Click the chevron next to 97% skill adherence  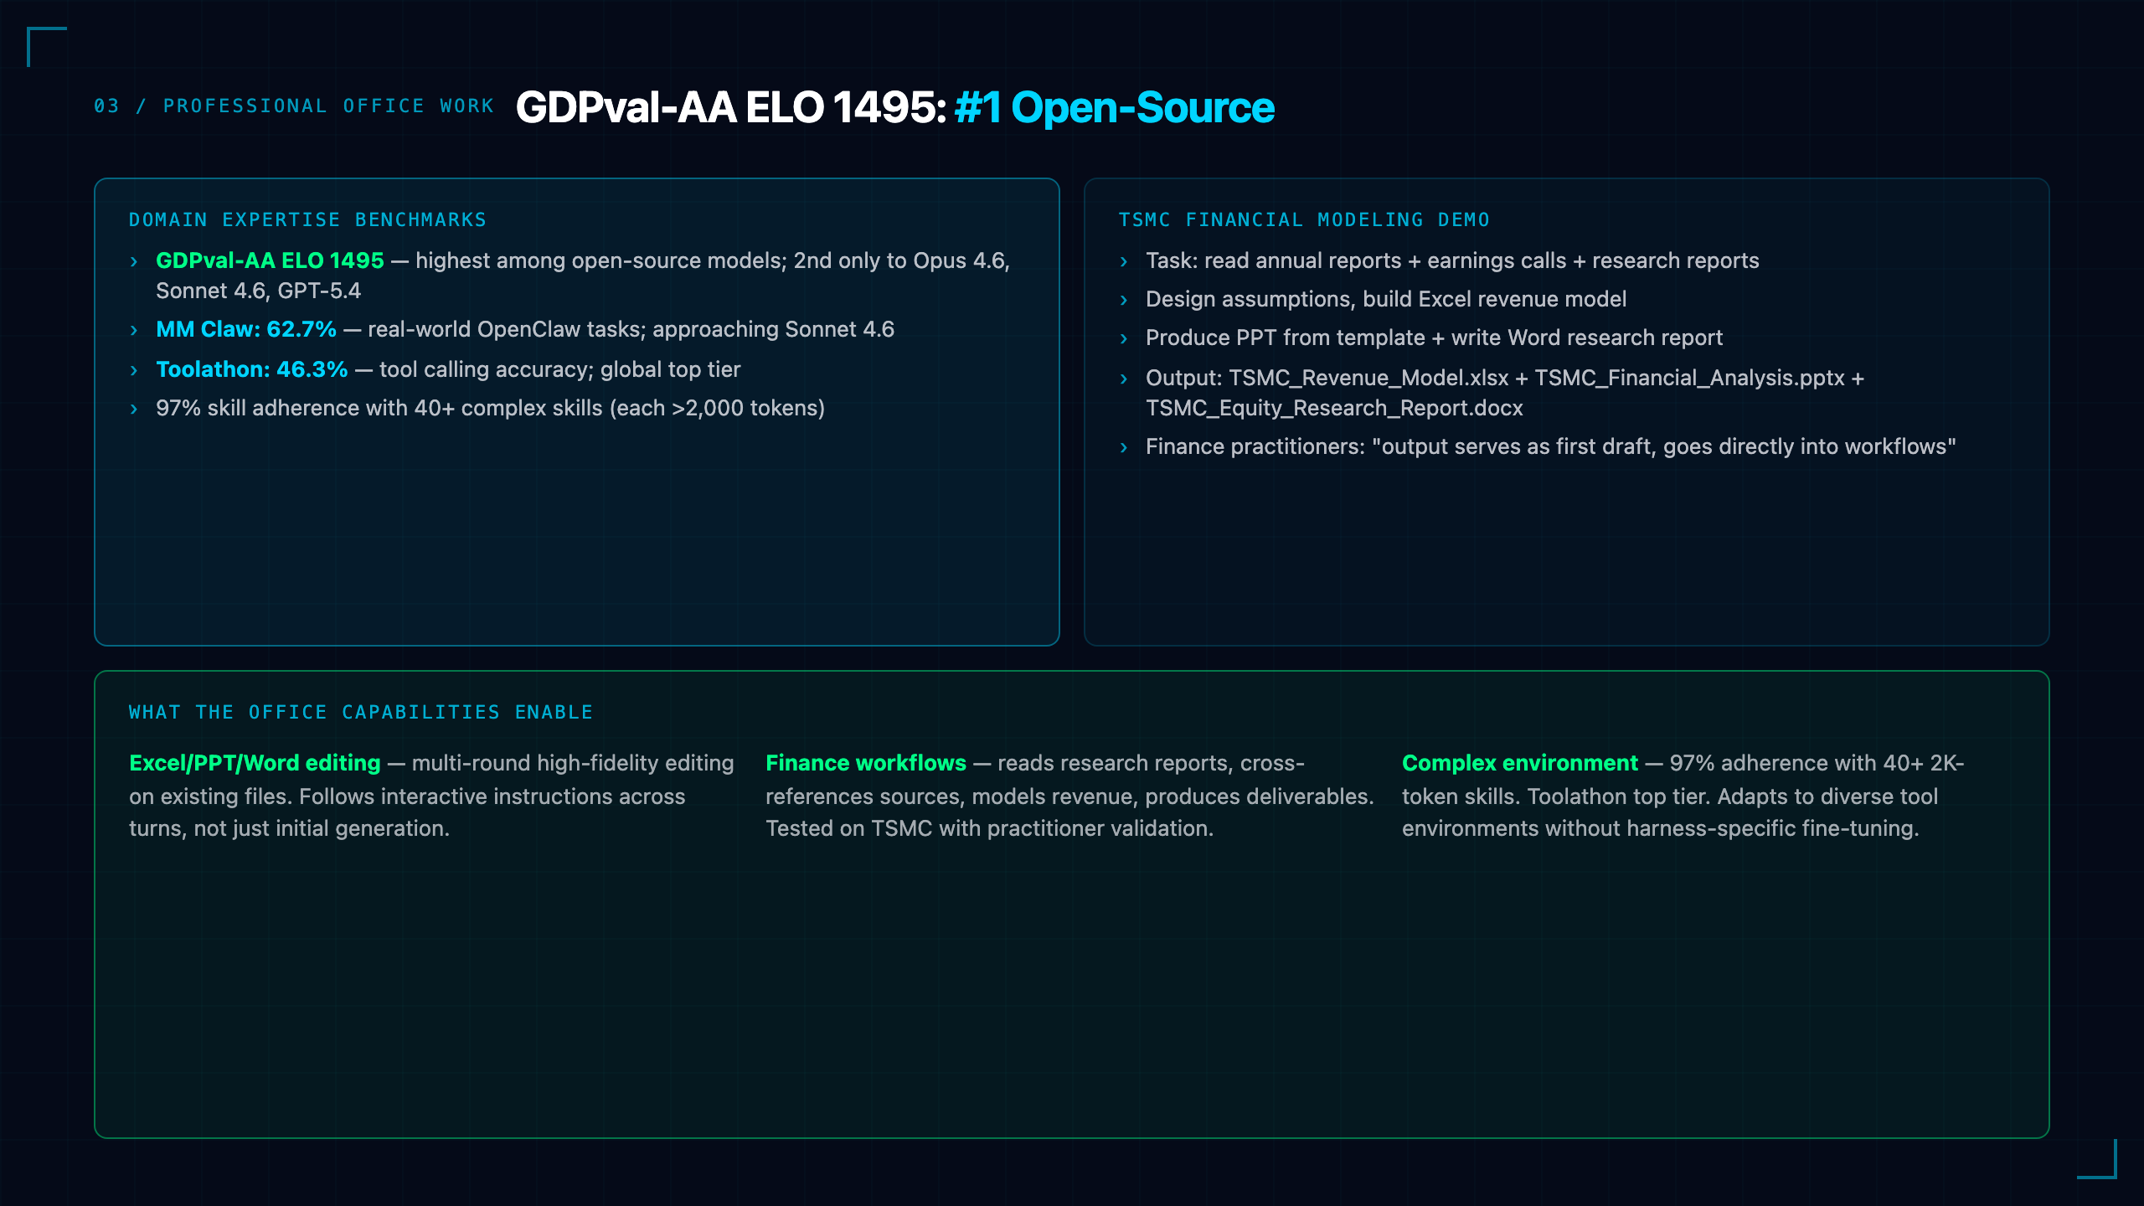[x=134, y=410]
